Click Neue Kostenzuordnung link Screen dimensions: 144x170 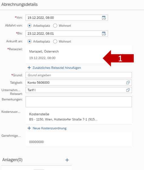[x=47, y=128]
